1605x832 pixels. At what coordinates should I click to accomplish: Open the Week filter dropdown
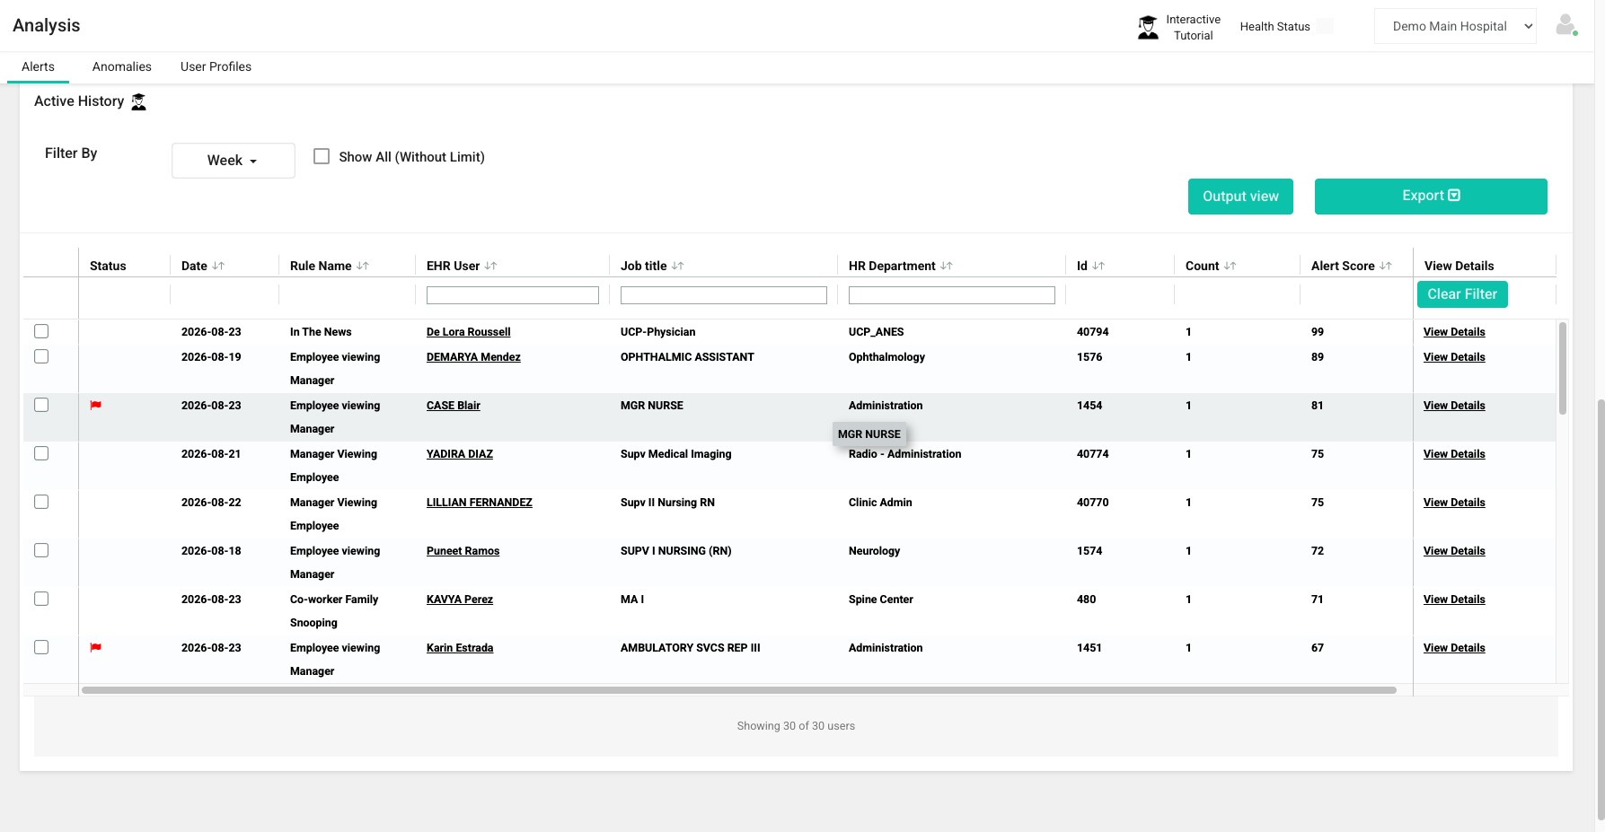(x=234, y=161)
